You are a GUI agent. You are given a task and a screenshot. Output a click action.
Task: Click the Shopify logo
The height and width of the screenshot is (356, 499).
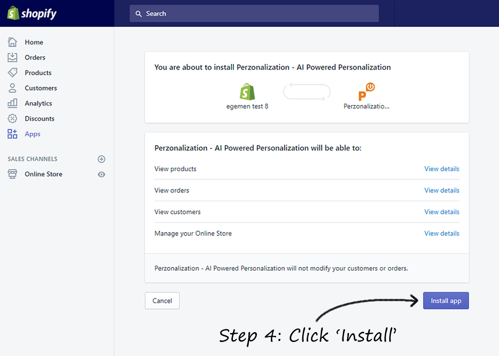32,13
